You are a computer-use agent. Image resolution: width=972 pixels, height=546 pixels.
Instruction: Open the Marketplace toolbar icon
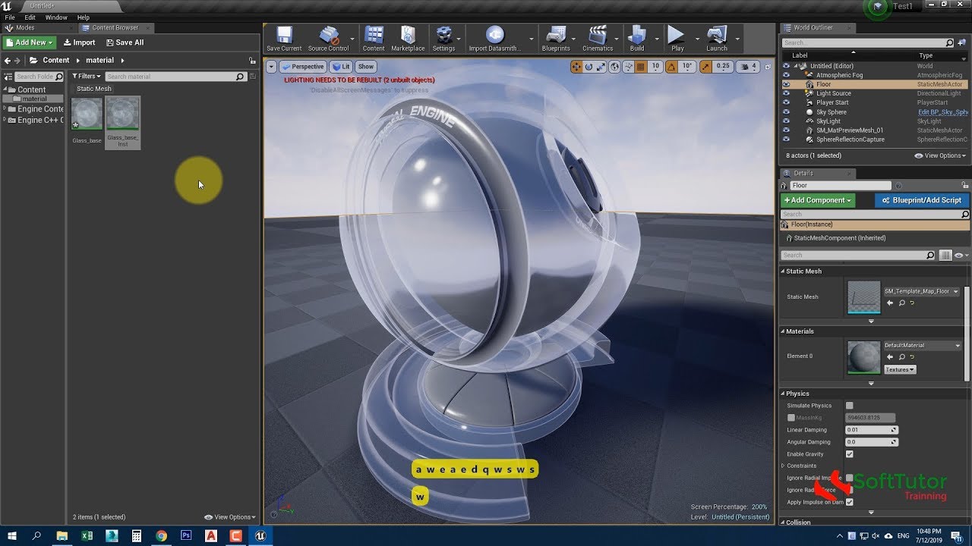408,39
